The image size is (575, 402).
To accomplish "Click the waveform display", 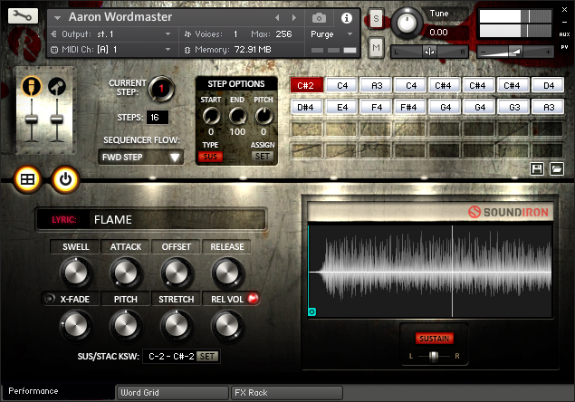I will pos(430,272).
